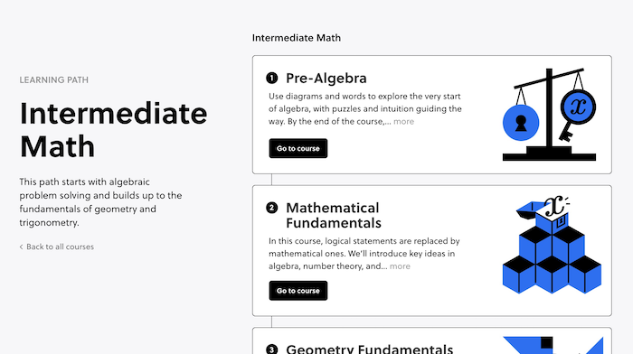Viewport: 633px width, 354px height.
Task: Select the Geometry Fundamentals course title
Action: [x=369, y=349]
